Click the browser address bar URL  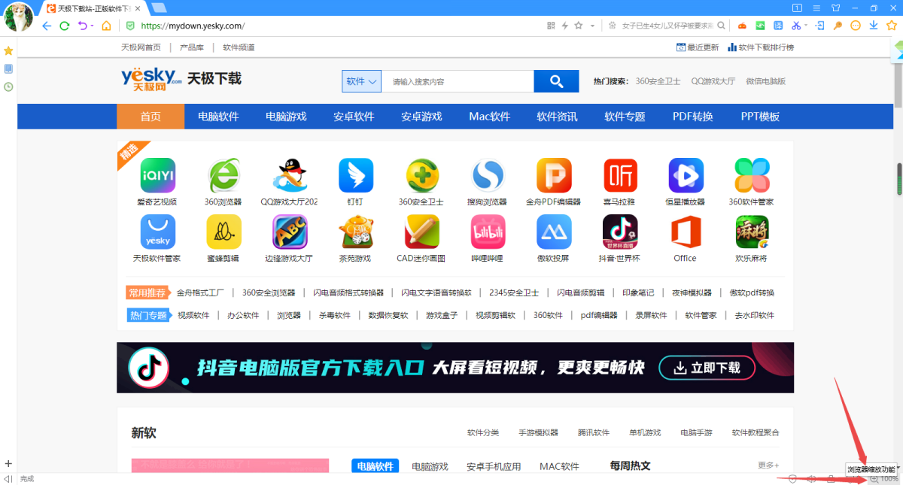click(193, 26)
